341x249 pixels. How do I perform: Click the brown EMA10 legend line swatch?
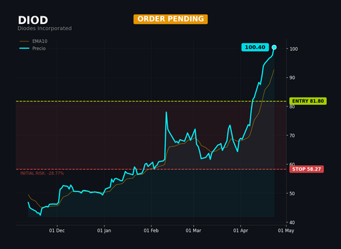pos(25,42)
